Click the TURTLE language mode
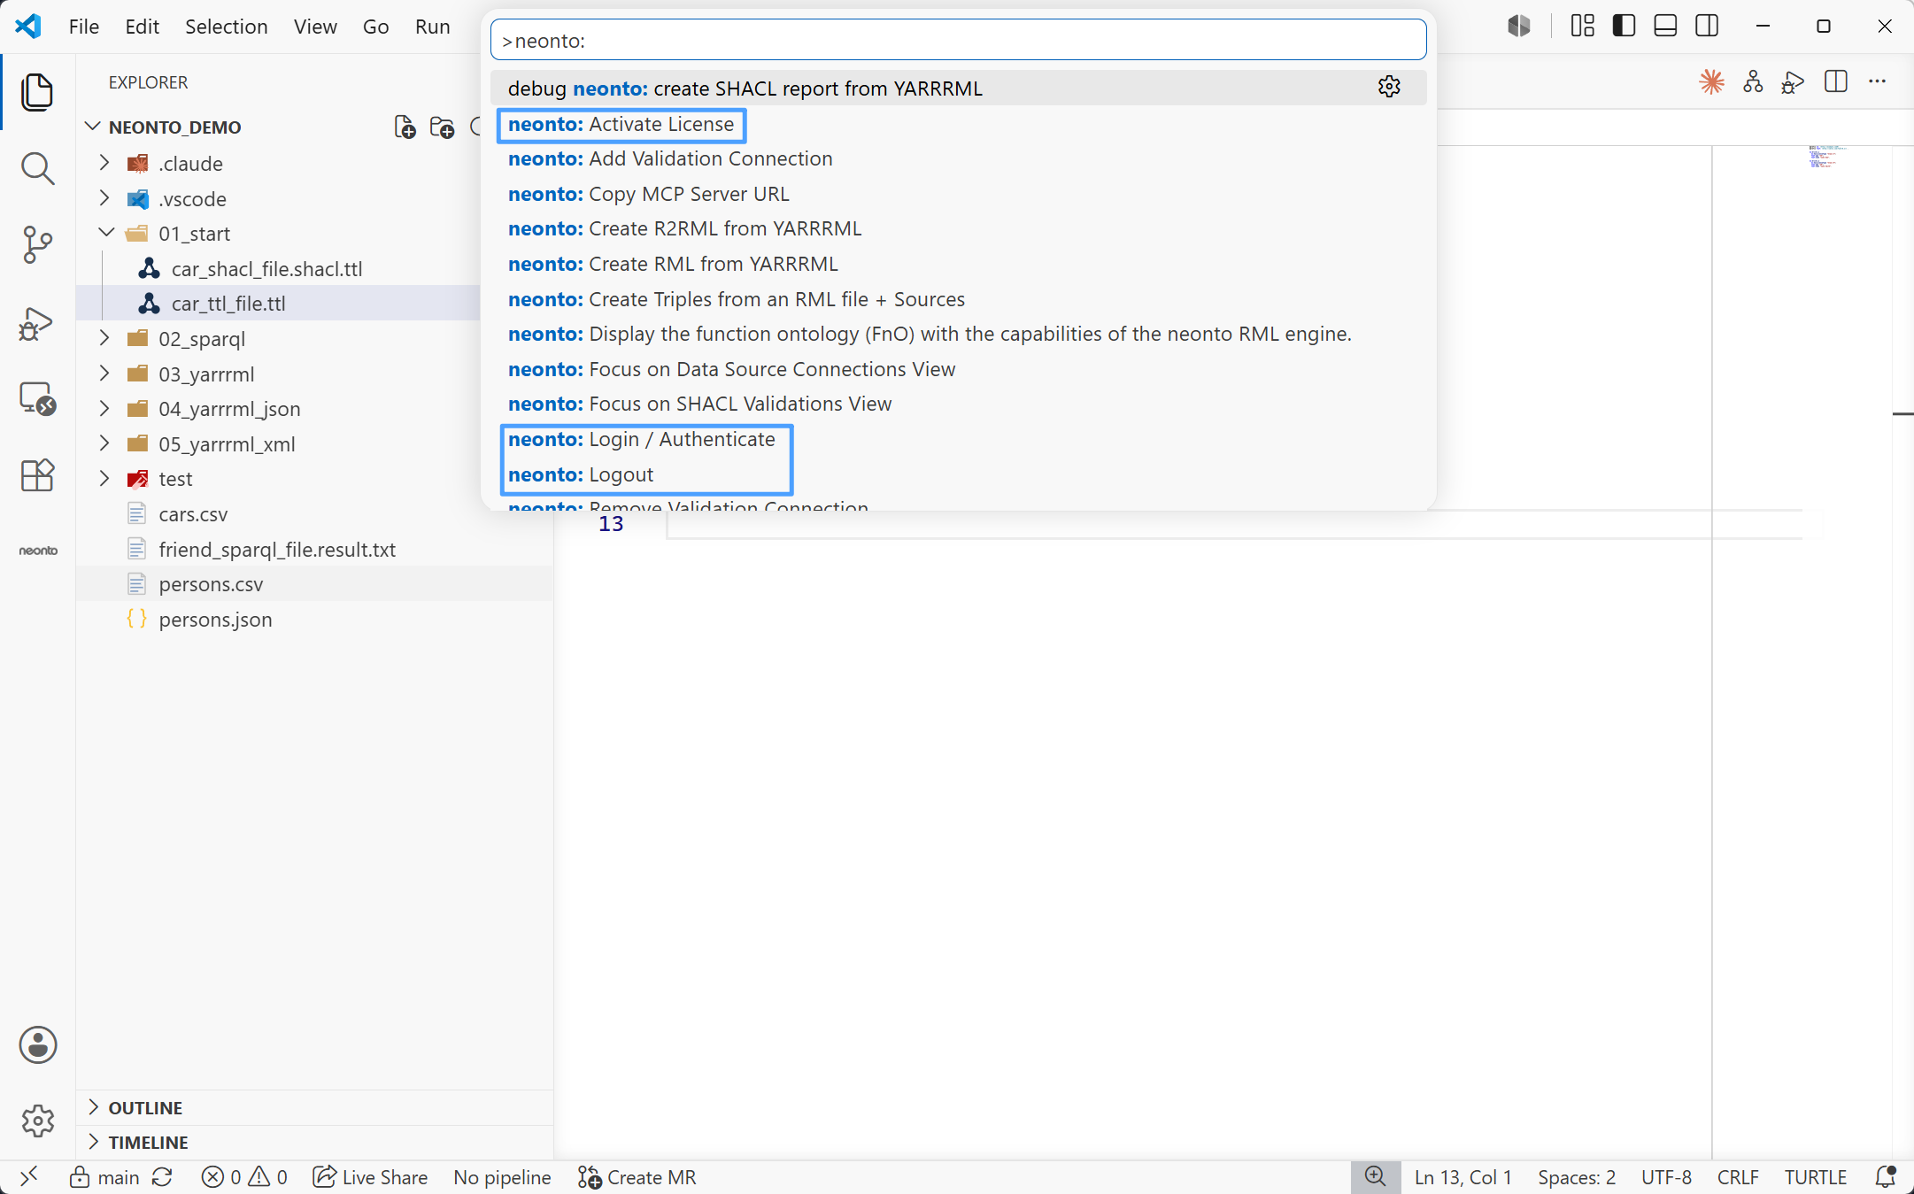The image size is (1914, 1194). point(1815,1176)
